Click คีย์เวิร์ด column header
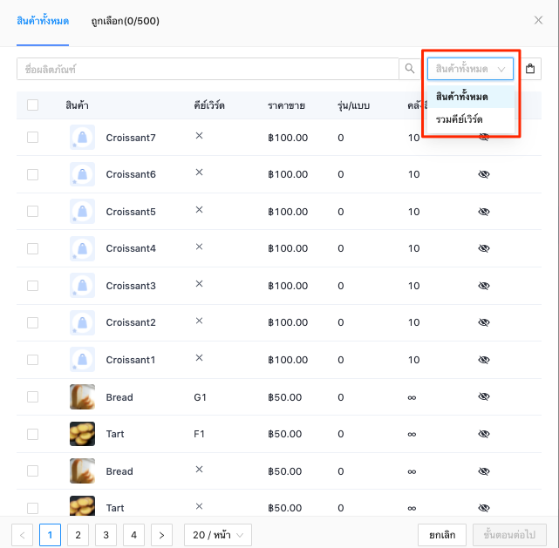 [209, 105]
